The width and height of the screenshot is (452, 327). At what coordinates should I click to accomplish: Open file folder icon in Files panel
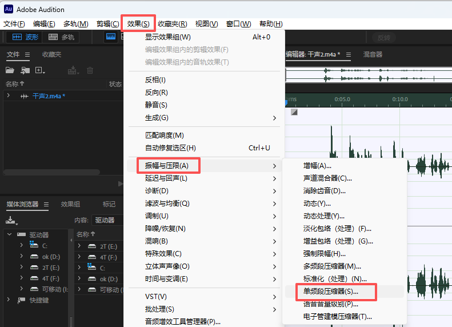click(10, 70)
